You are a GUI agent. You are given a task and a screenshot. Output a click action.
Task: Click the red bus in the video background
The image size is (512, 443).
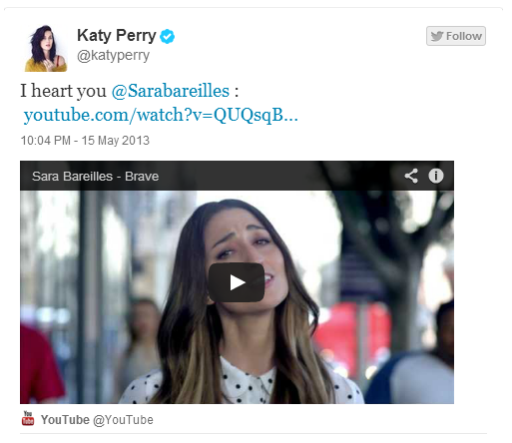(x=352, y=337)
